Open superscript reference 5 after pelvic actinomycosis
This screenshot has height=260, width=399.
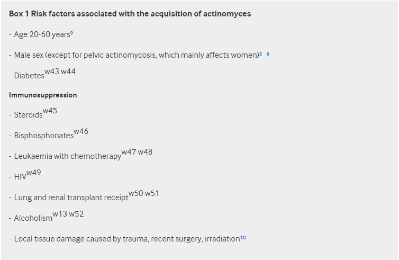point(260,53)
